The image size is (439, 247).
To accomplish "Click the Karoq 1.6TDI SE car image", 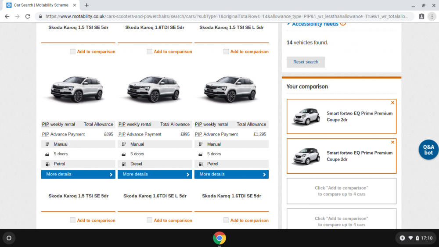I will [x=153, y=89].
